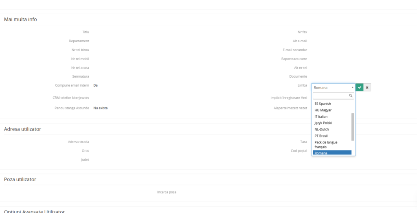Click the E-mail secundar label
This screenshot has height=213, width=417.
[x=295, y=50]
